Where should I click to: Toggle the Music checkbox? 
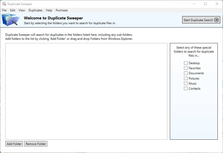coord(186,83)
